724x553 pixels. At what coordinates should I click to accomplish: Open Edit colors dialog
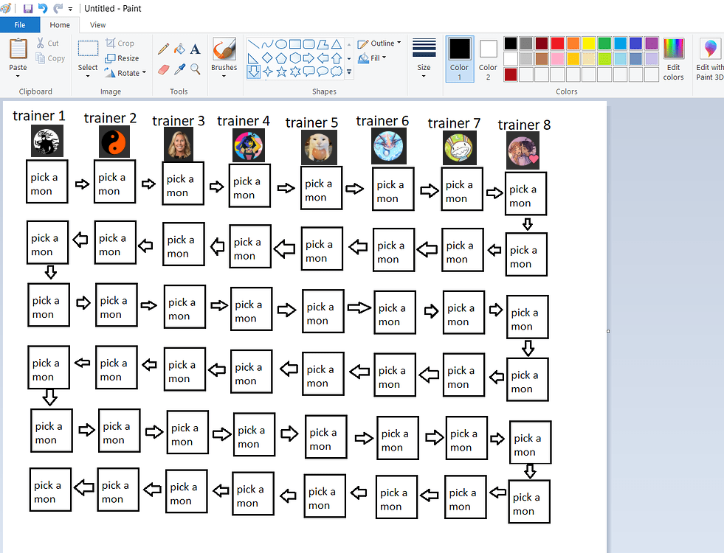[673, 59]
